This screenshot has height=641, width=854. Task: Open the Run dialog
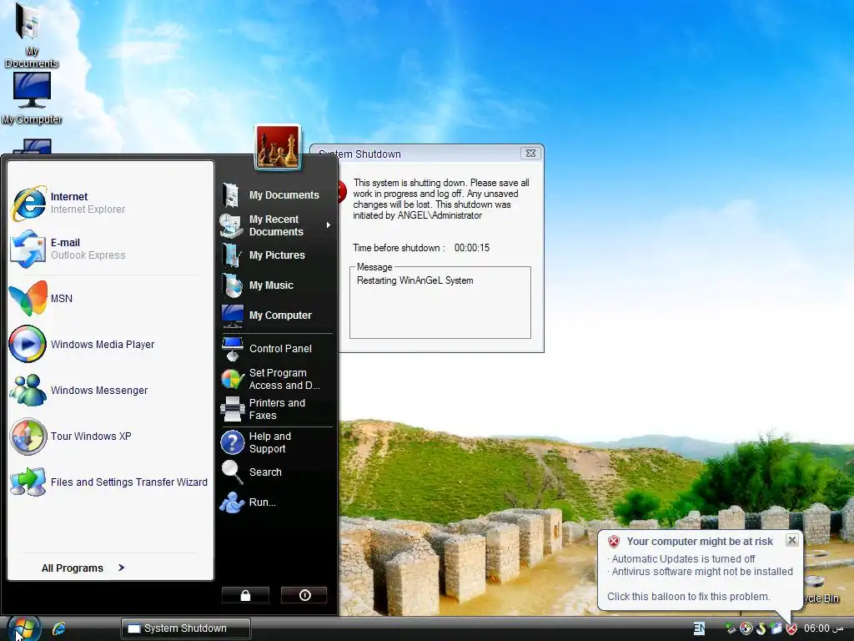[277, 502]
